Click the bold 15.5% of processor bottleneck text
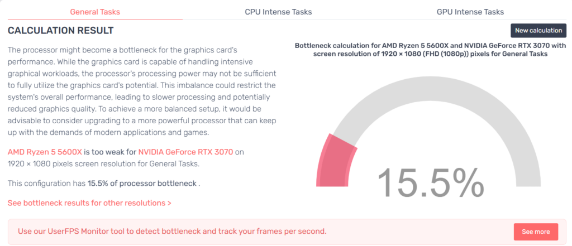572x246 pixels. point(142,183)
